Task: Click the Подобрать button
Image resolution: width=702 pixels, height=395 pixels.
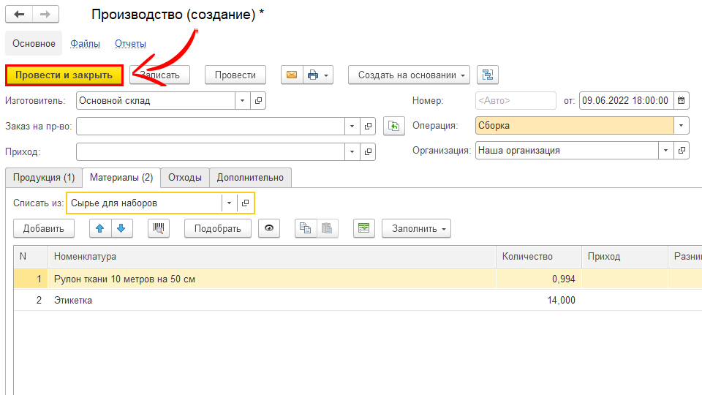Action: click(217, 228)
